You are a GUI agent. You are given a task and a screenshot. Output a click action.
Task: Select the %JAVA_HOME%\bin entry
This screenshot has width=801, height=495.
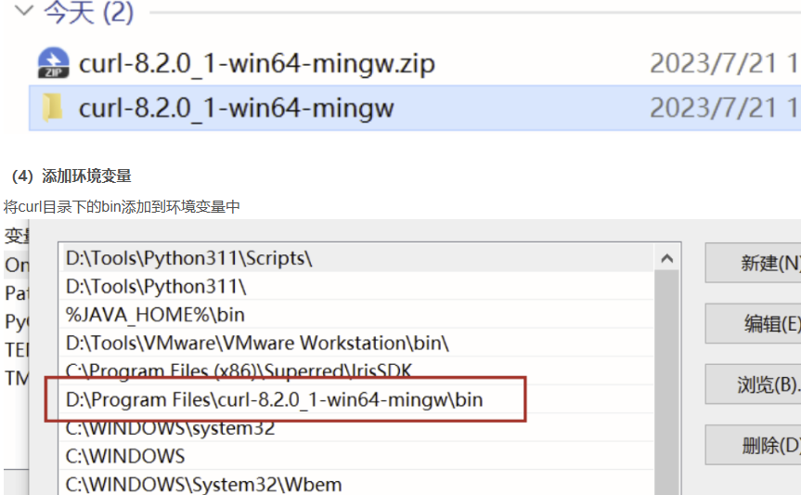[x=155, y=315]
